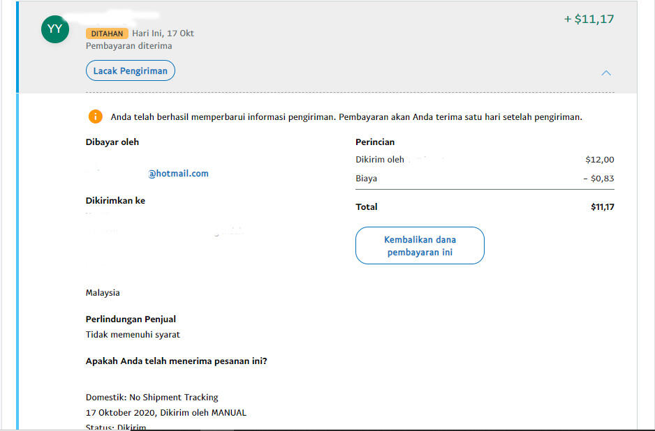This screenshot has width=655, height=431.
Task: Click the Dibayar oleh heading
Action: click(112, 142)
